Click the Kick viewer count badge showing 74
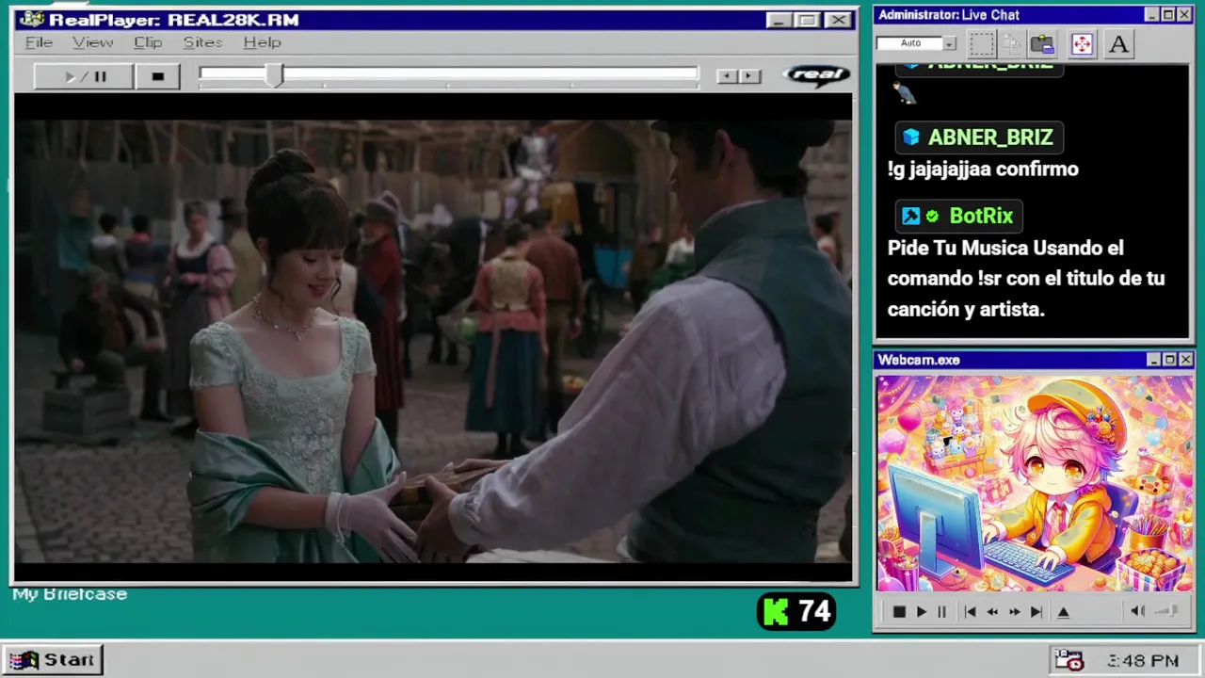Viewport: 1205px width, 678px height. 796,612
